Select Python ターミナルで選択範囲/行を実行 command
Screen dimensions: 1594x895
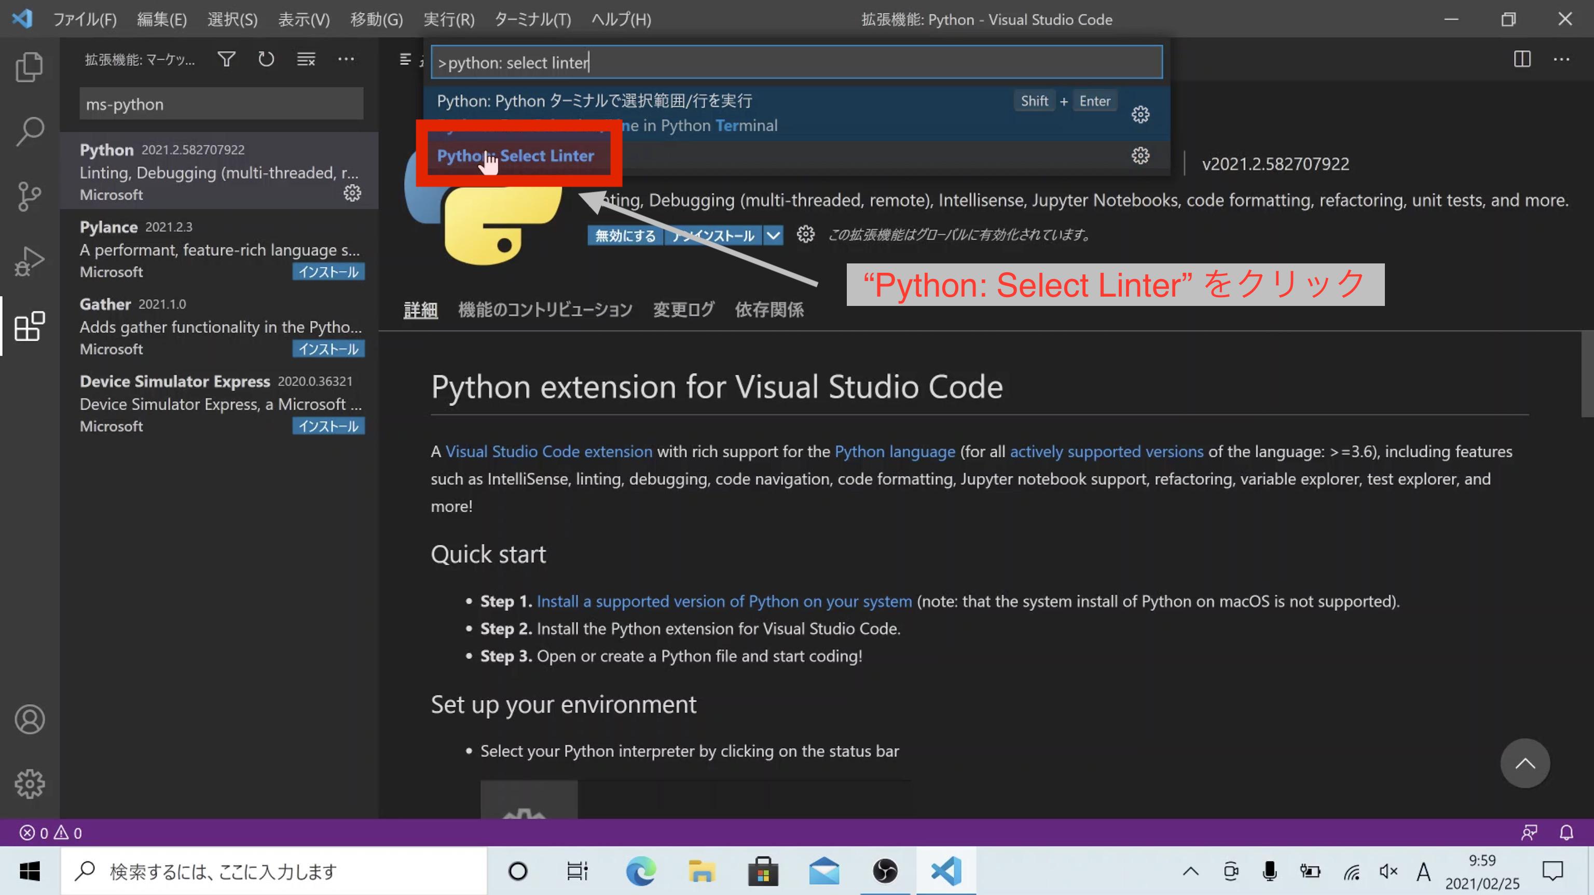796,114
